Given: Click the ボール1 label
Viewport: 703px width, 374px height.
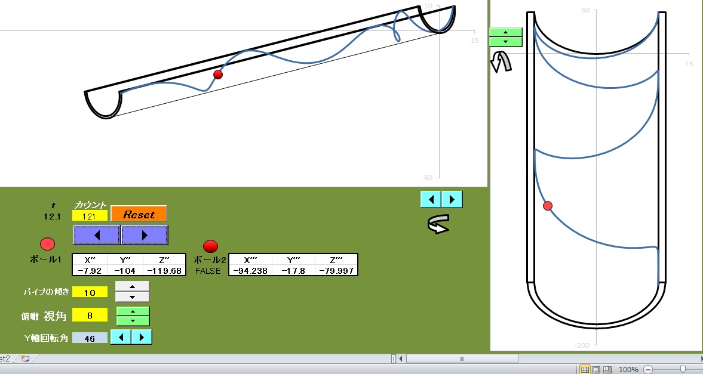Looking at the screenshot, I should tap(45, 259).
